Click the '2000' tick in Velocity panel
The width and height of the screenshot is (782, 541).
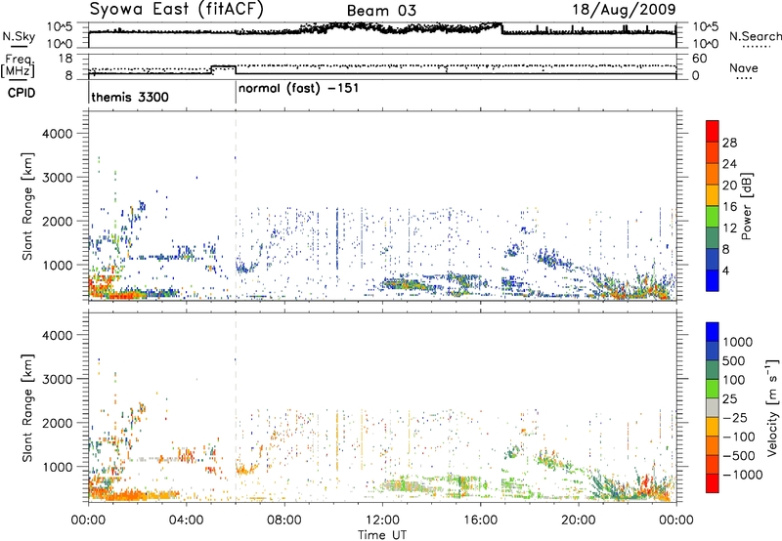pos(57,423)
